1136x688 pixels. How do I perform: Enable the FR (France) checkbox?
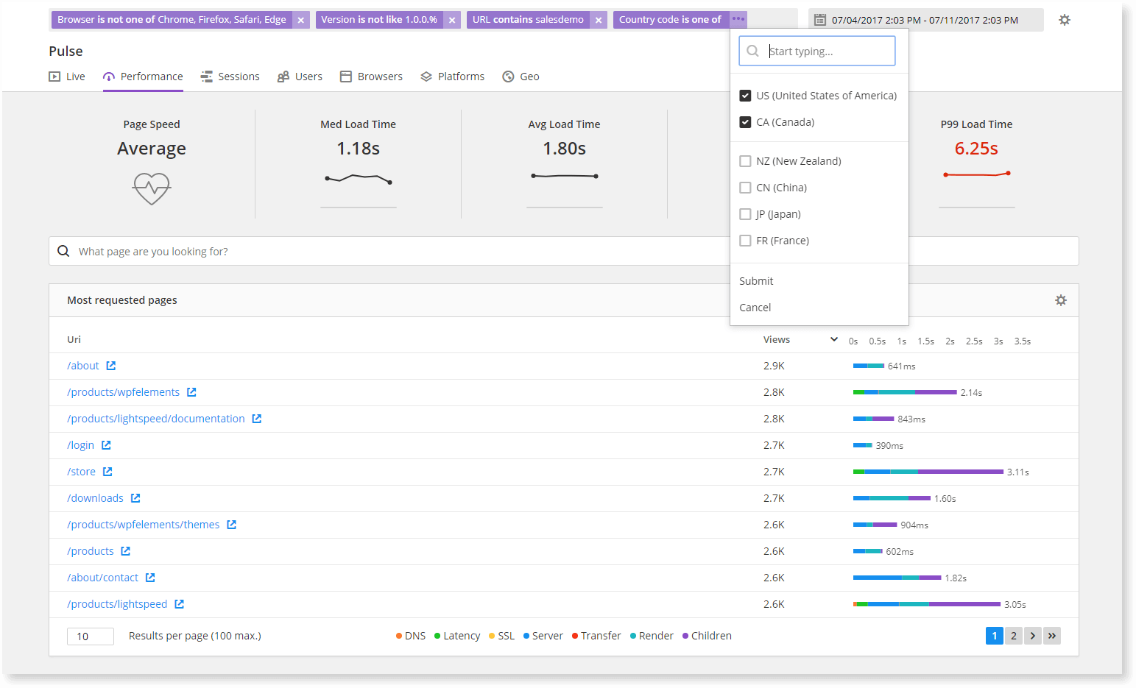[745, 241]
